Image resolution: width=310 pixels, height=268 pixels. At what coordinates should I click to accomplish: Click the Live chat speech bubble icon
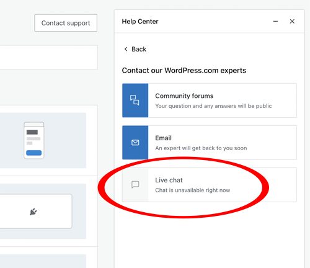[135, 184]
